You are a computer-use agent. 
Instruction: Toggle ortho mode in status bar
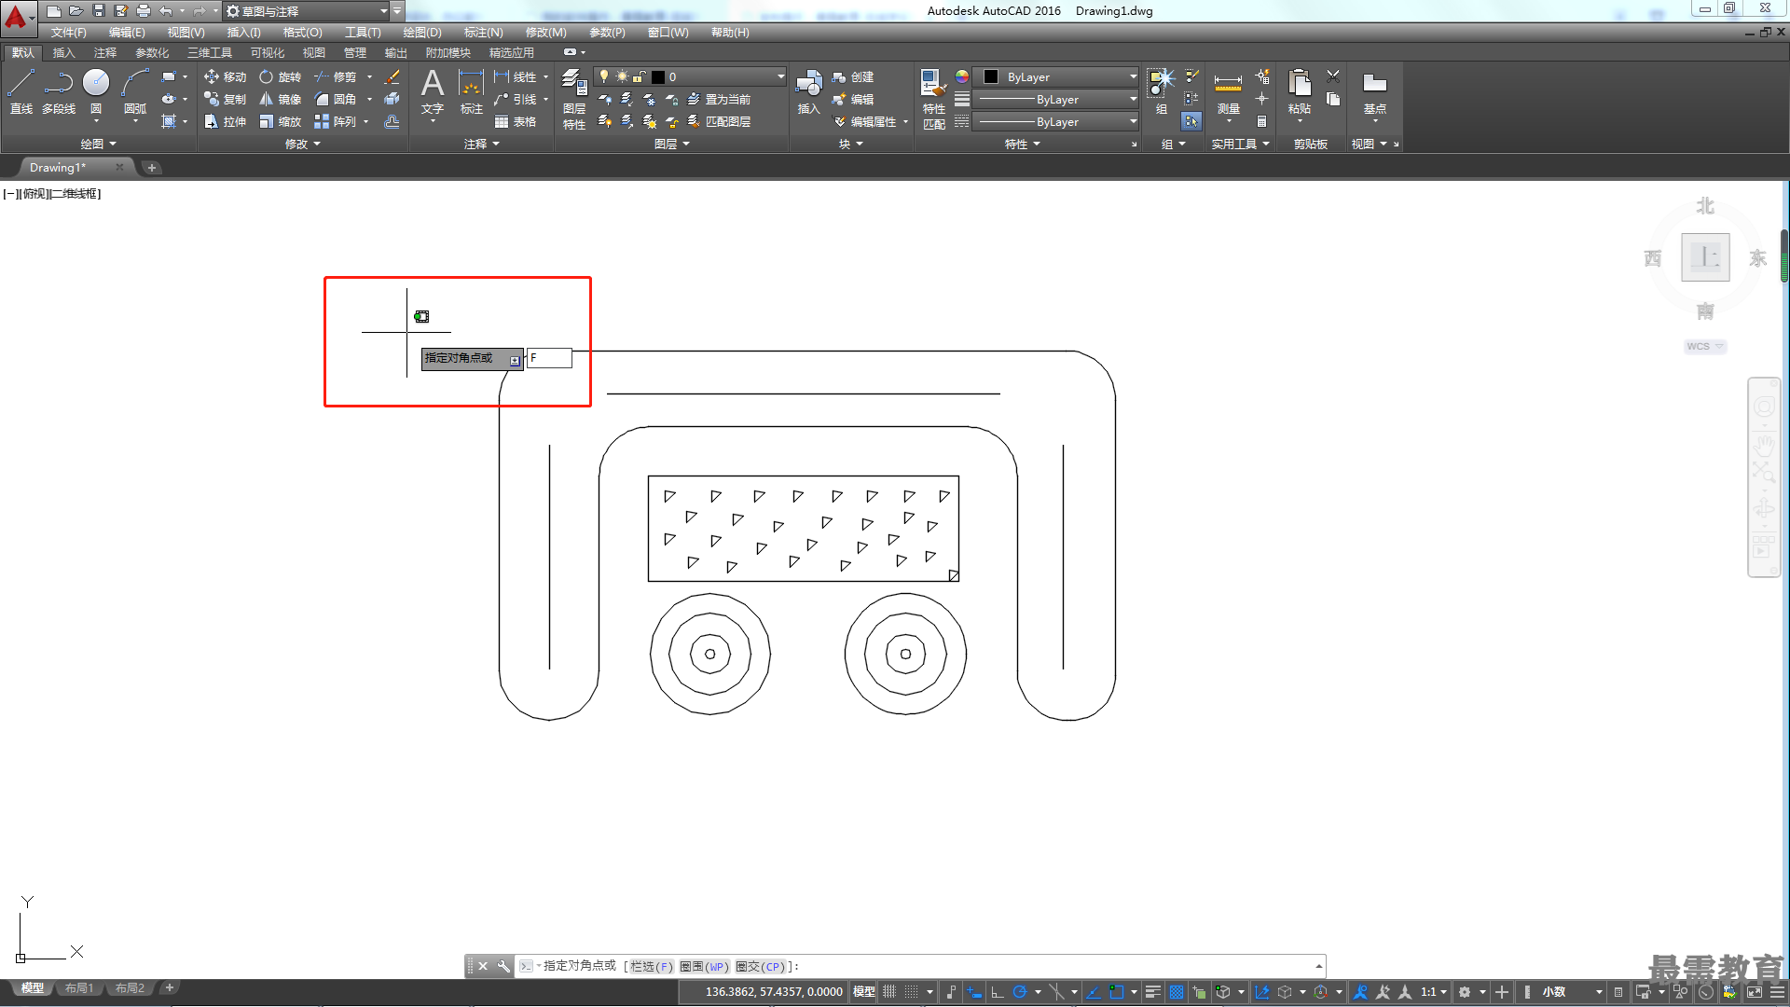(997, 992)
